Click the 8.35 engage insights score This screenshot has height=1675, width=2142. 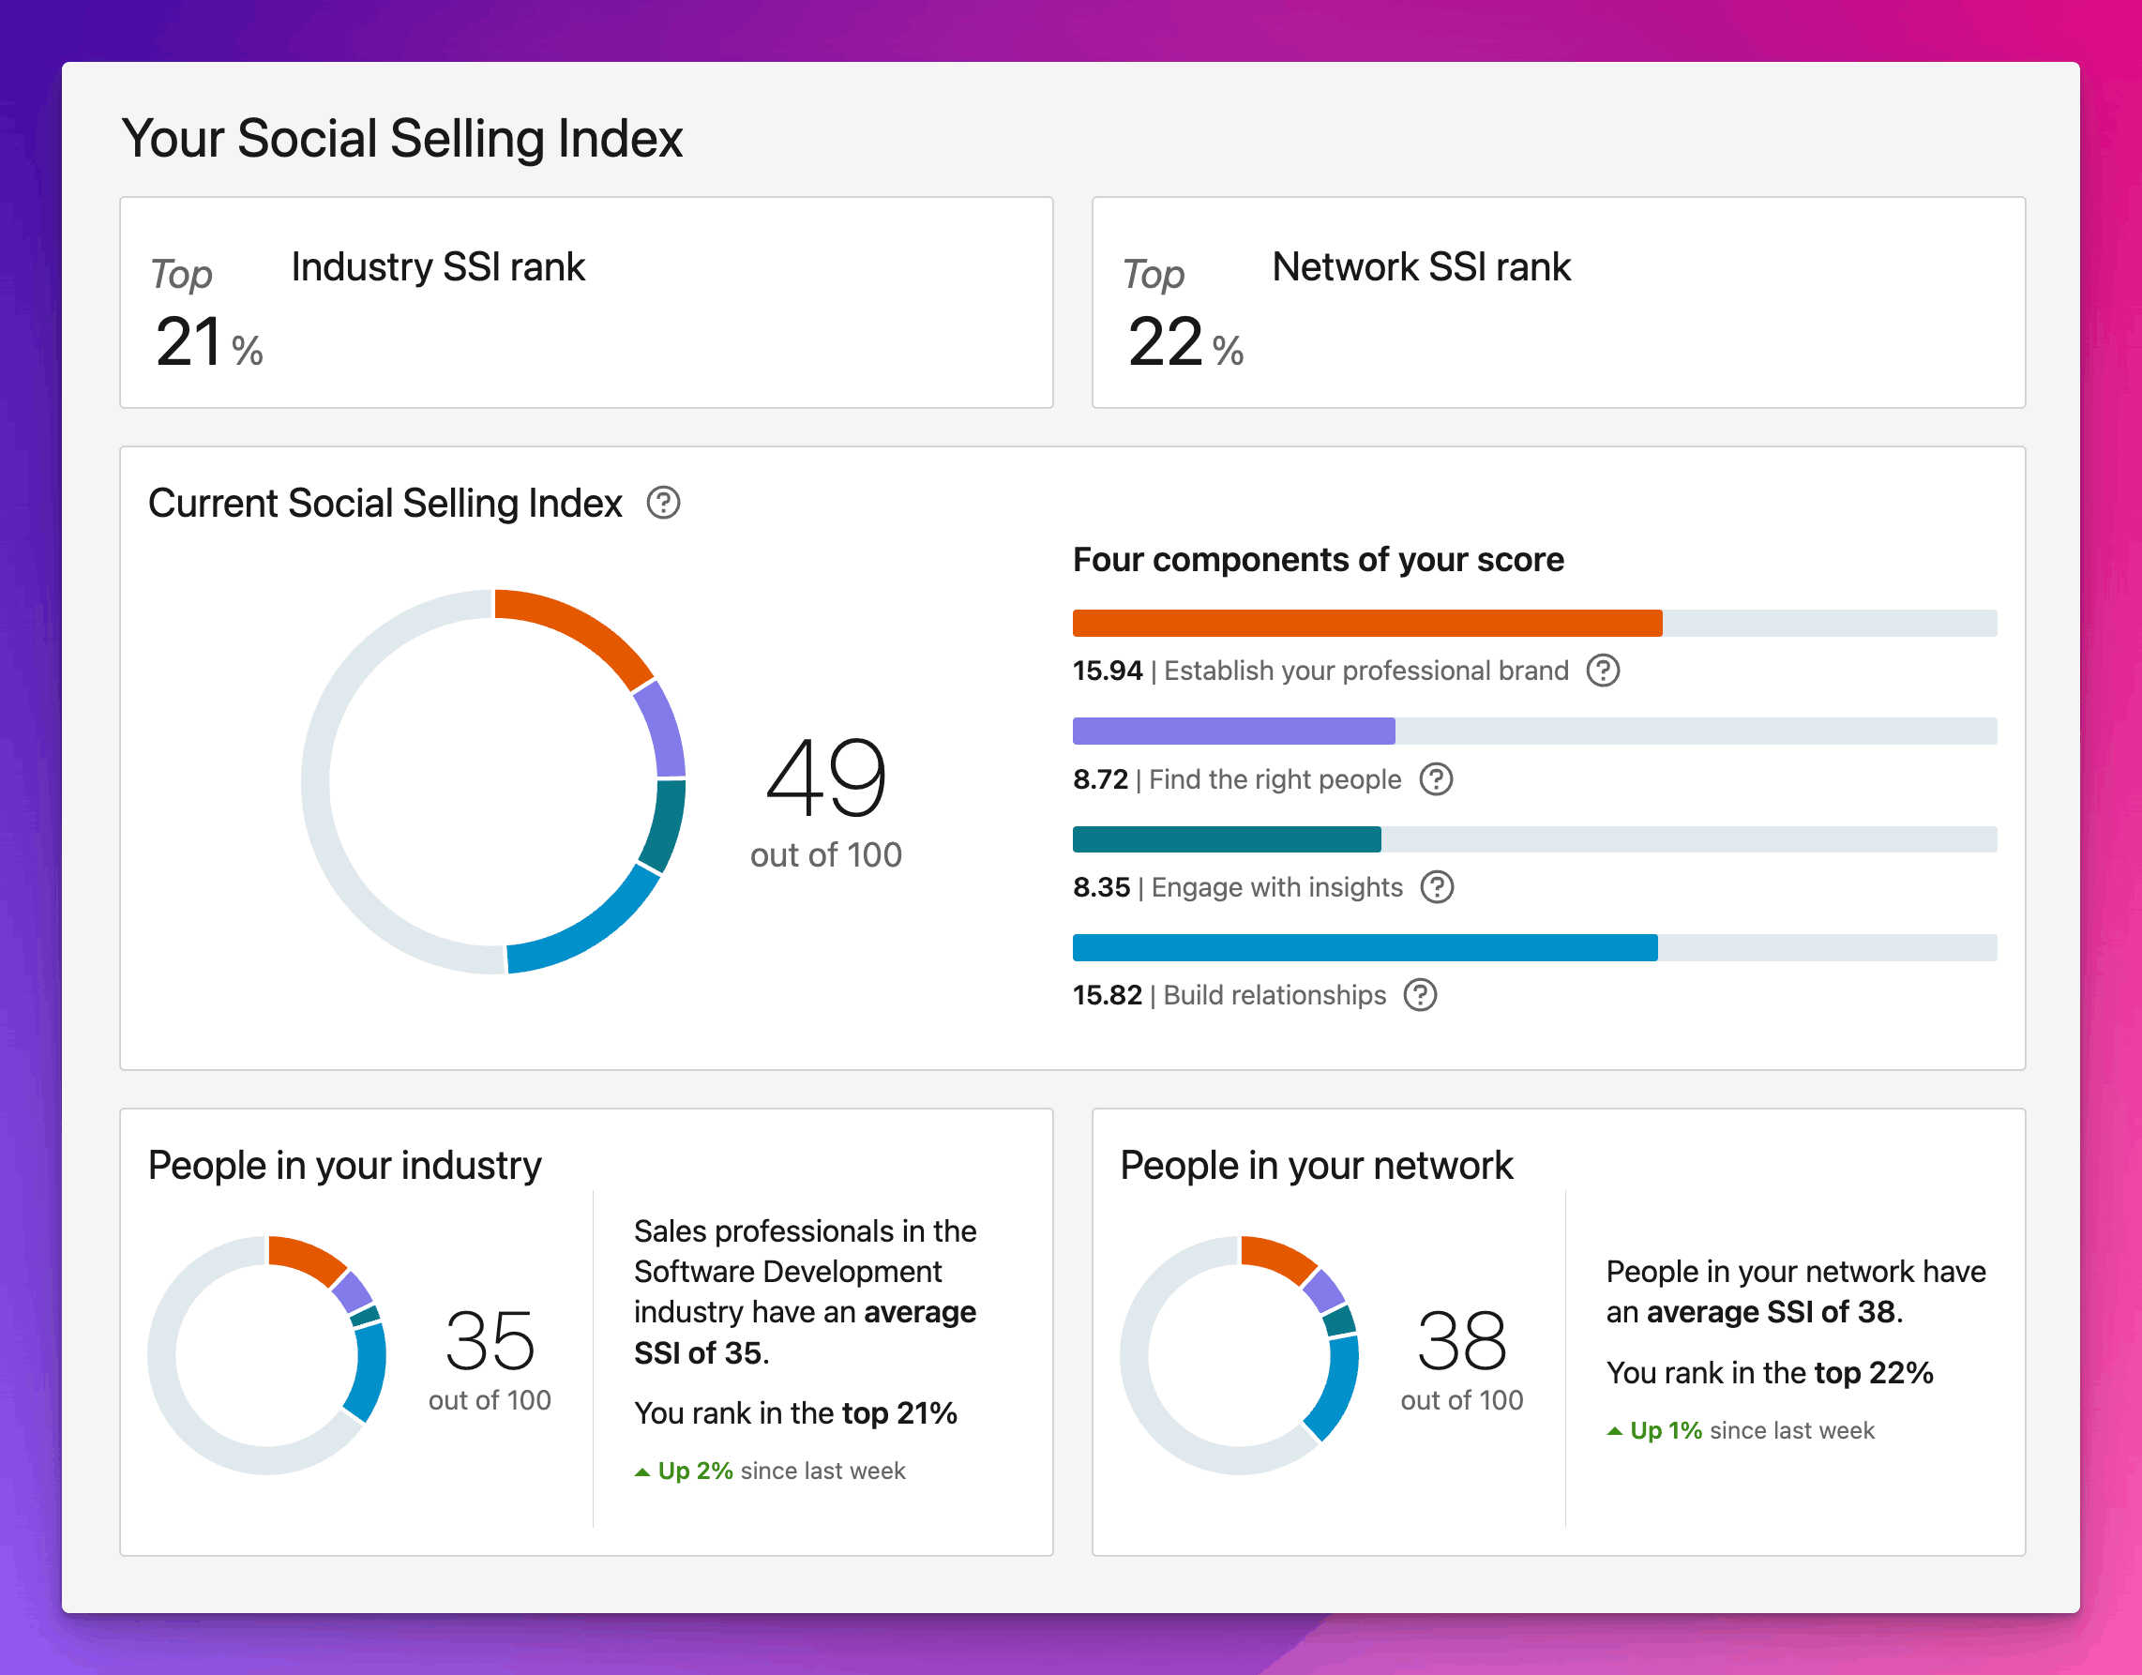(1101, 887)
